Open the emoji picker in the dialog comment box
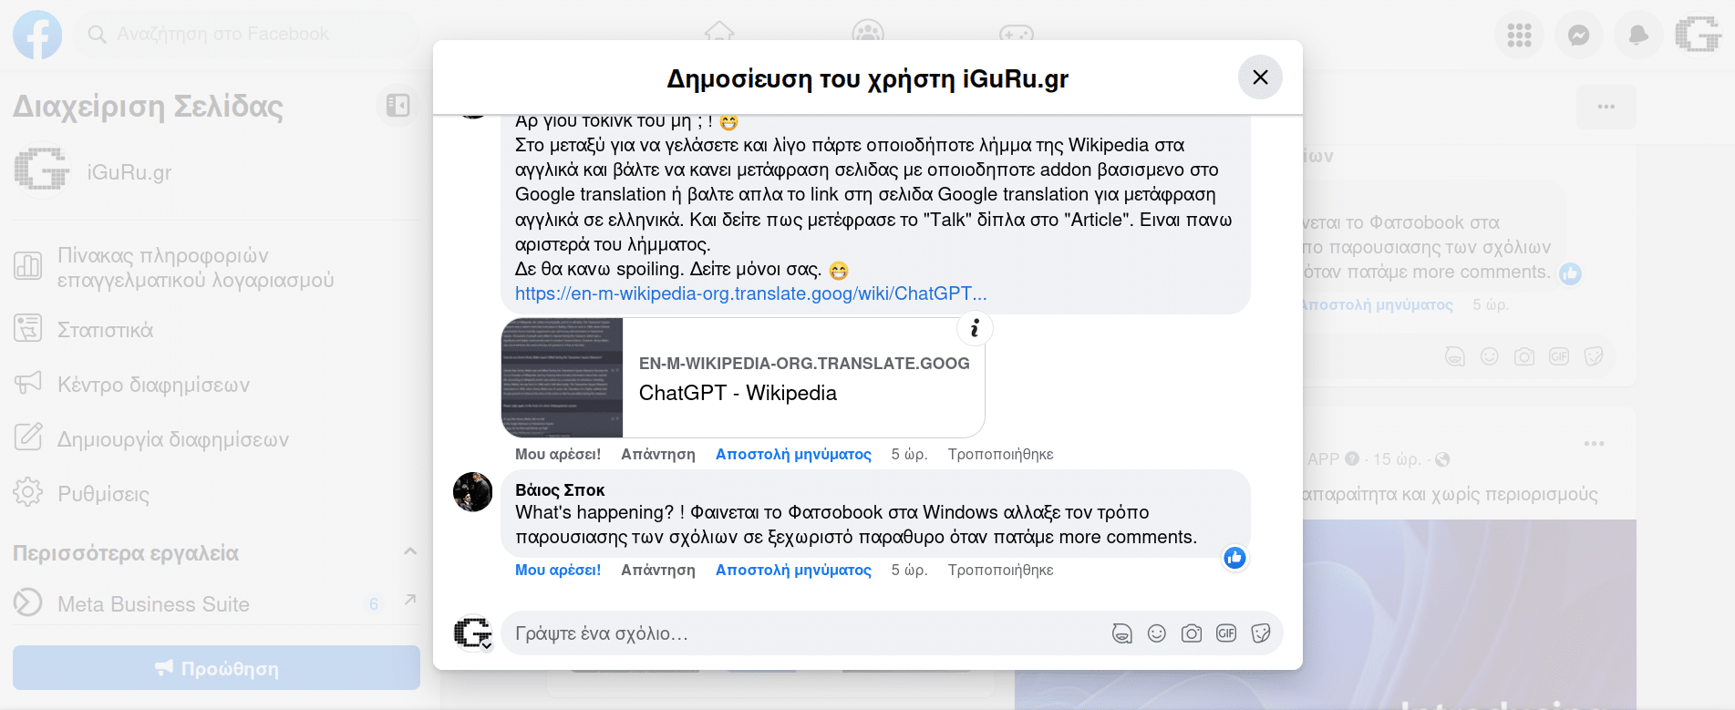1735x710 pixels. (x=1157, y=633)
